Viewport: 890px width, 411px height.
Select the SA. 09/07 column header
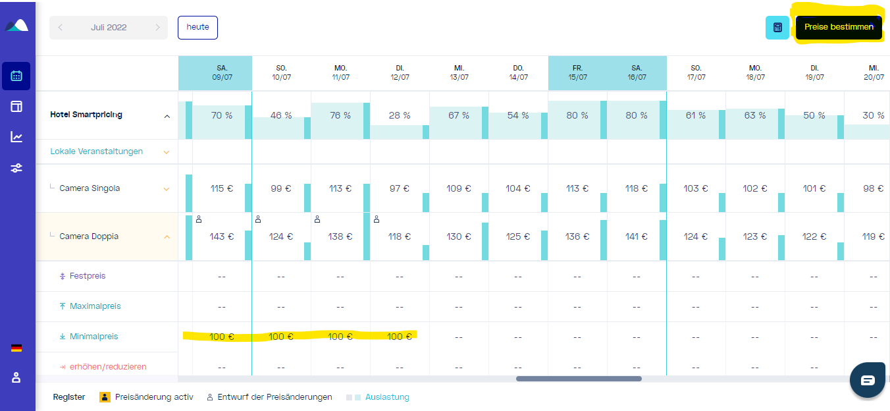(222, 72)
